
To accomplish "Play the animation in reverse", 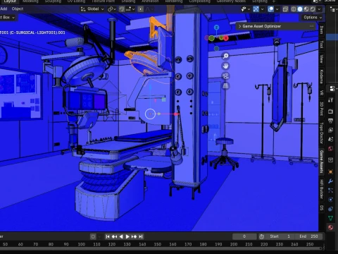I will [121, 236].
